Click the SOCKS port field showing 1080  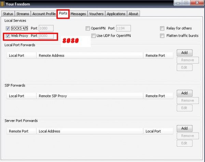[x=46, y=28]
